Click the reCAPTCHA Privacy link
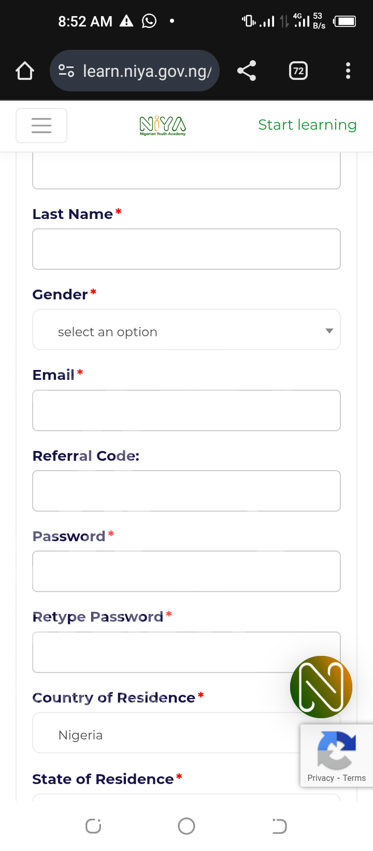The width and height of the screenshot is (373, 851). (x=321, y=778)
